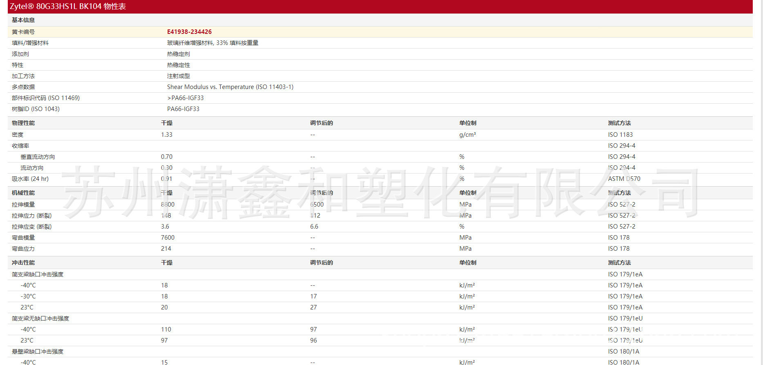Image resolution: width=763 pixels, height=365 pixels.
Task: Click the '机械性能' section header
Action: (23, 193)
